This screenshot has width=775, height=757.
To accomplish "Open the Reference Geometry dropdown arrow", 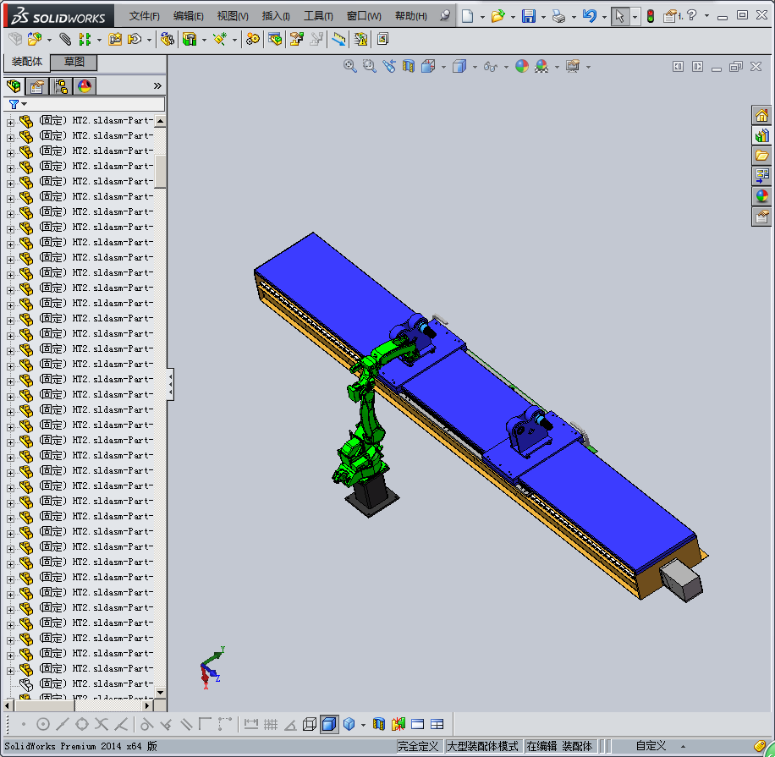I will 234,40.
